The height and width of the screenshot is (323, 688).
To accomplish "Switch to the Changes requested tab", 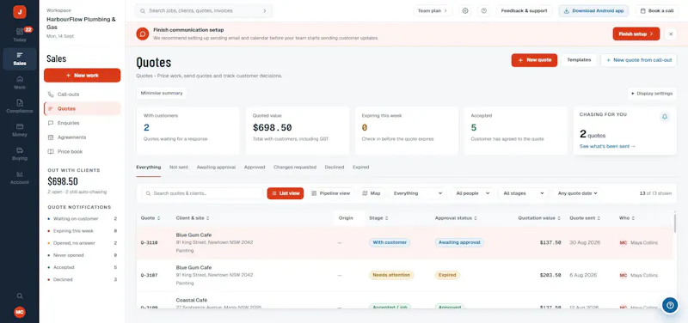I will tap(295, 168).
